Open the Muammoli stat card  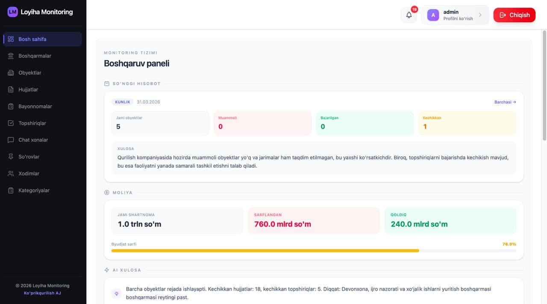262,124
